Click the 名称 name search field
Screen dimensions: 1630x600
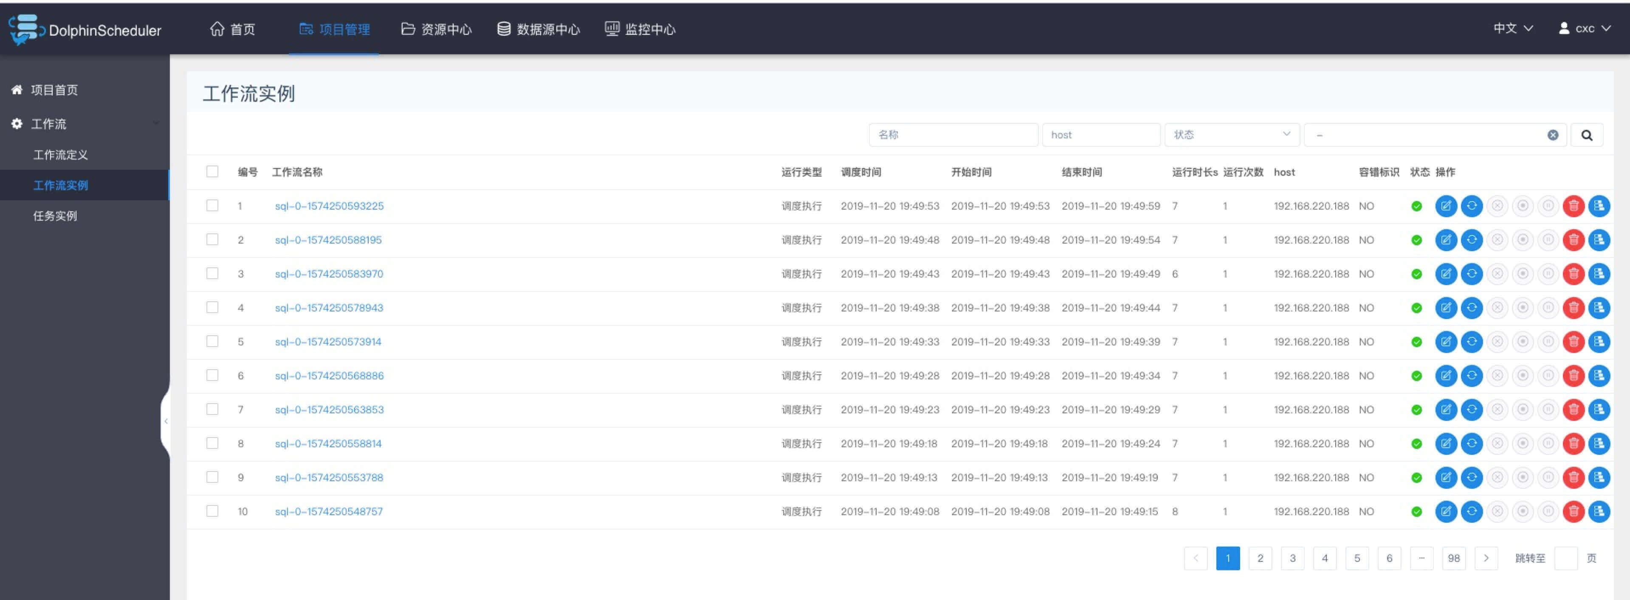953,135
